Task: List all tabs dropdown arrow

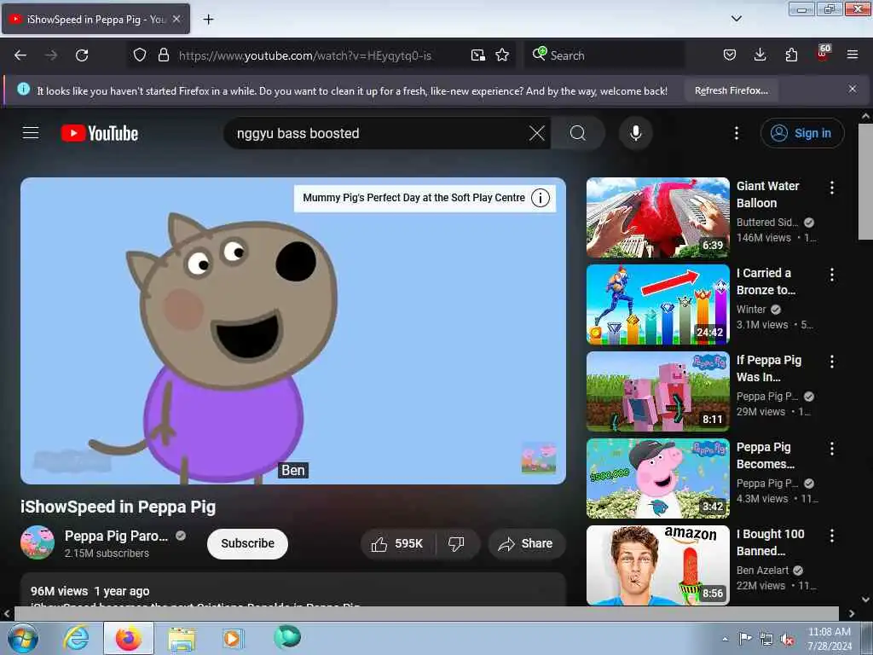Action: click(737, 19)
